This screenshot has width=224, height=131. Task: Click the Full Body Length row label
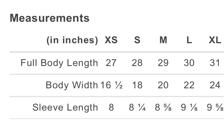59,63
